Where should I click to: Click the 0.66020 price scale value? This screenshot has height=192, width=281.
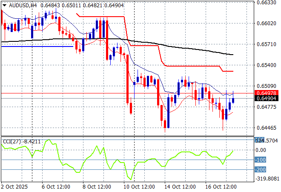click(x=267, y=23)
